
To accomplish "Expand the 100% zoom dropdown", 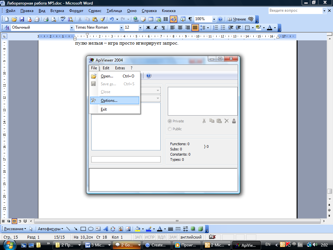I will 214,19.
